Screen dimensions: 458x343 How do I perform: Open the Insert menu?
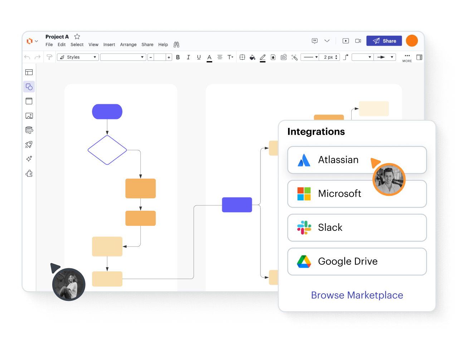pyautogui.click(x=109, y=45)
